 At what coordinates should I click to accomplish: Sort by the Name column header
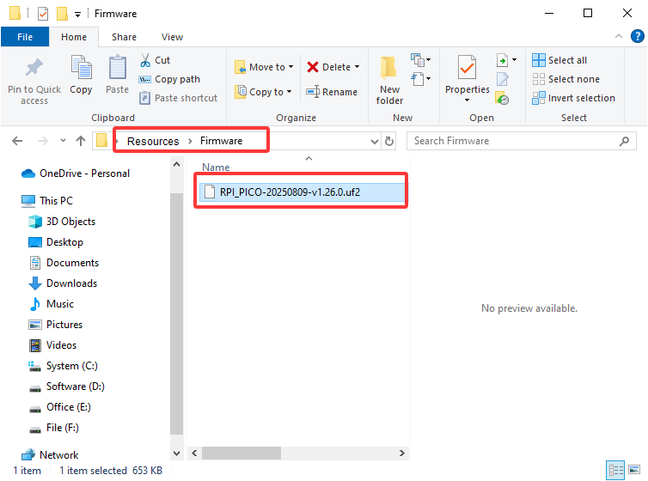point(216,167)
